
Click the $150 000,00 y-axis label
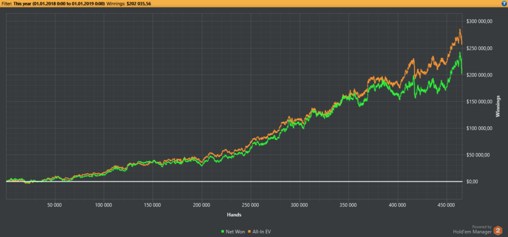click(x=479, y=101)
